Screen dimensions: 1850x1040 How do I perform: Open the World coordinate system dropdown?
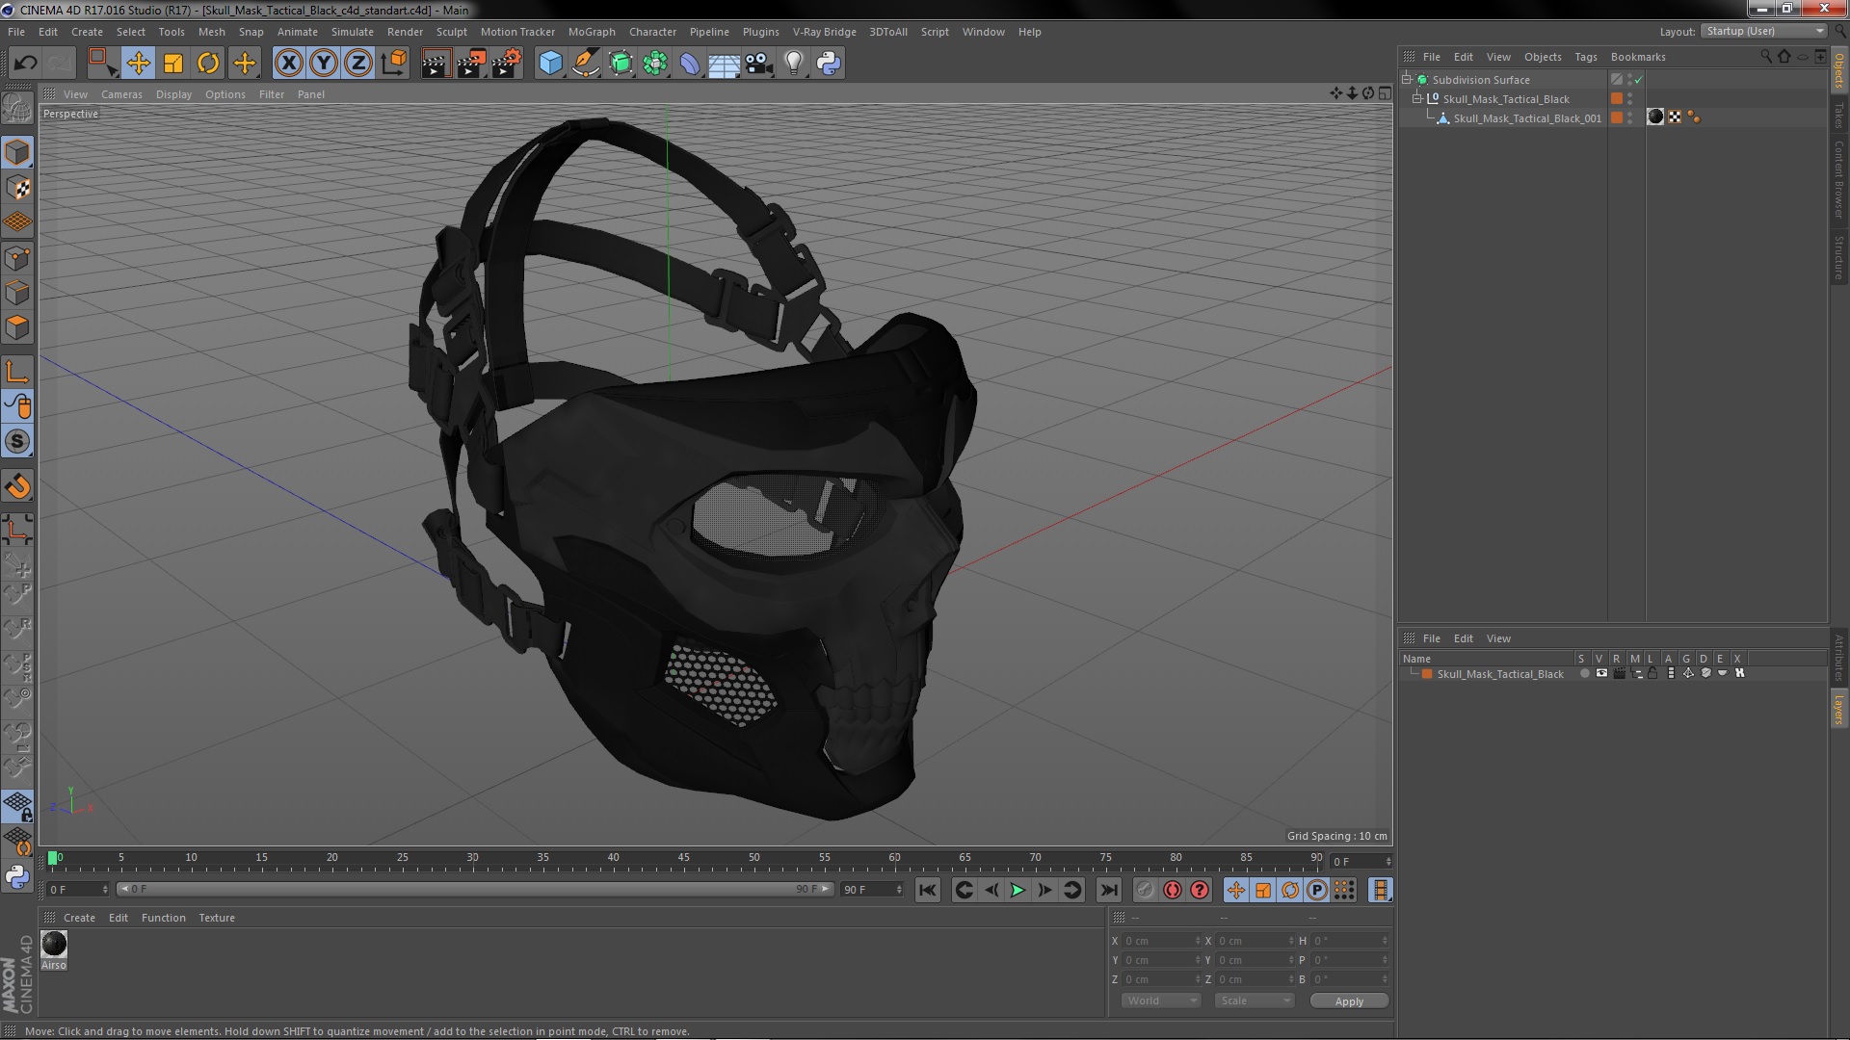pyautogui.click(x=1161, y=1001)
